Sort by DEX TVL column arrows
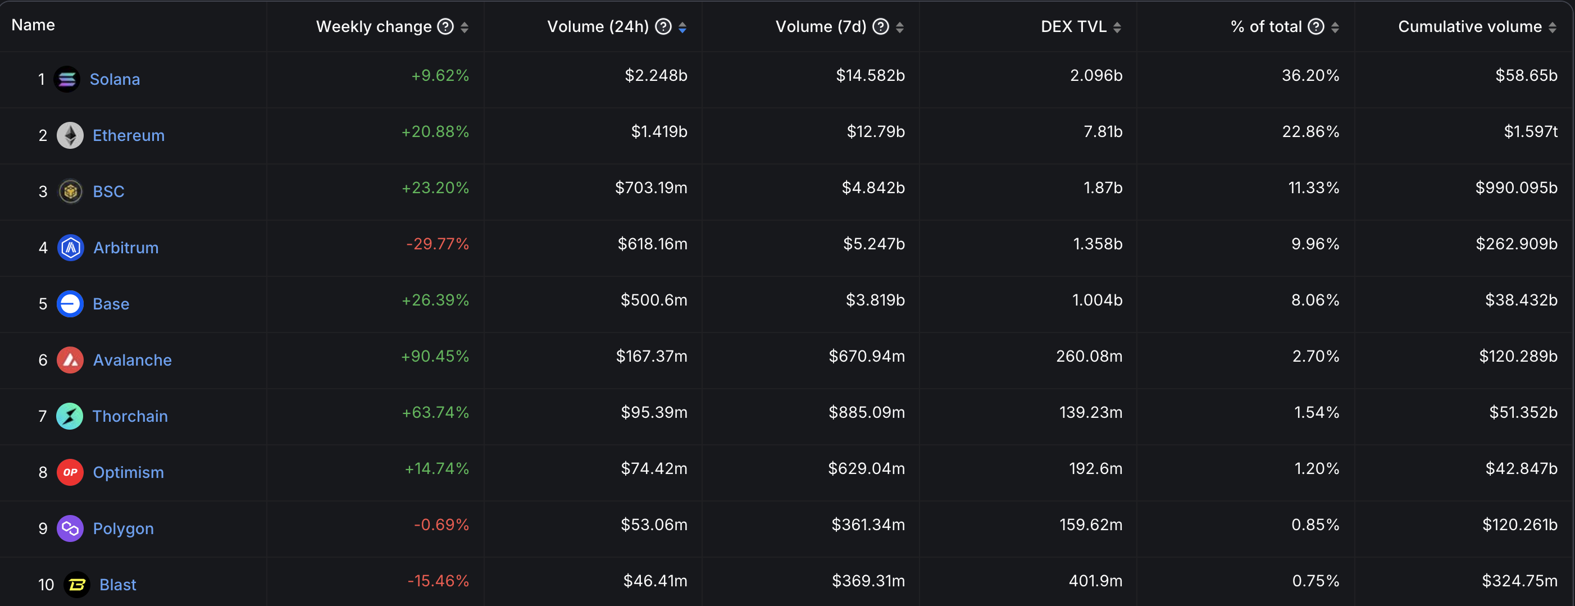The image size is (1575, 606). 1117,28
